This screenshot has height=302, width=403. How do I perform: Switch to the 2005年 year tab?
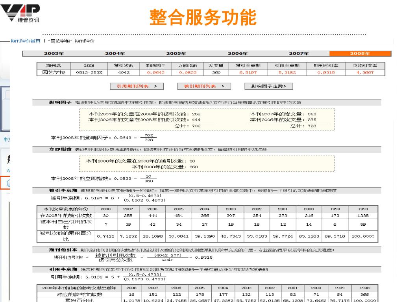tap(176, 53)
